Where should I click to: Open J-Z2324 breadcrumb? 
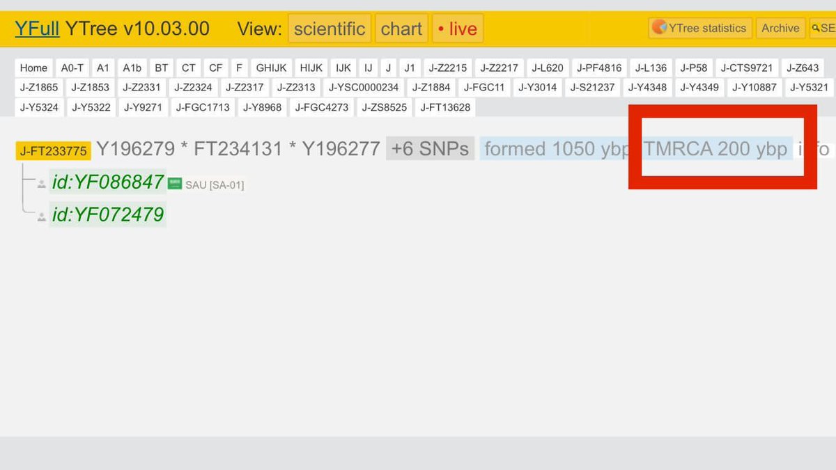pyautogui.click(x=193, y=87)
